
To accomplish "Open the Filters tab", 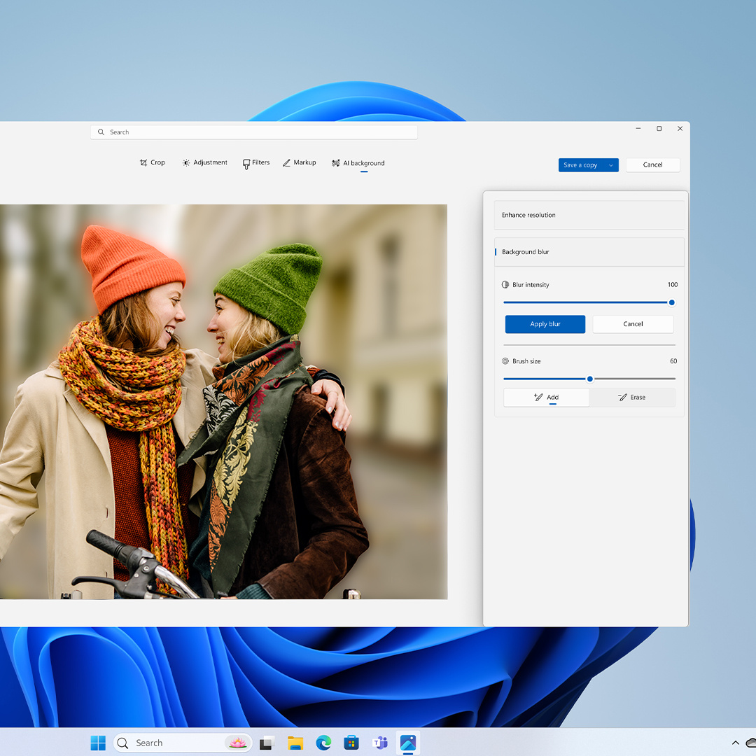I will coord(256,163).
